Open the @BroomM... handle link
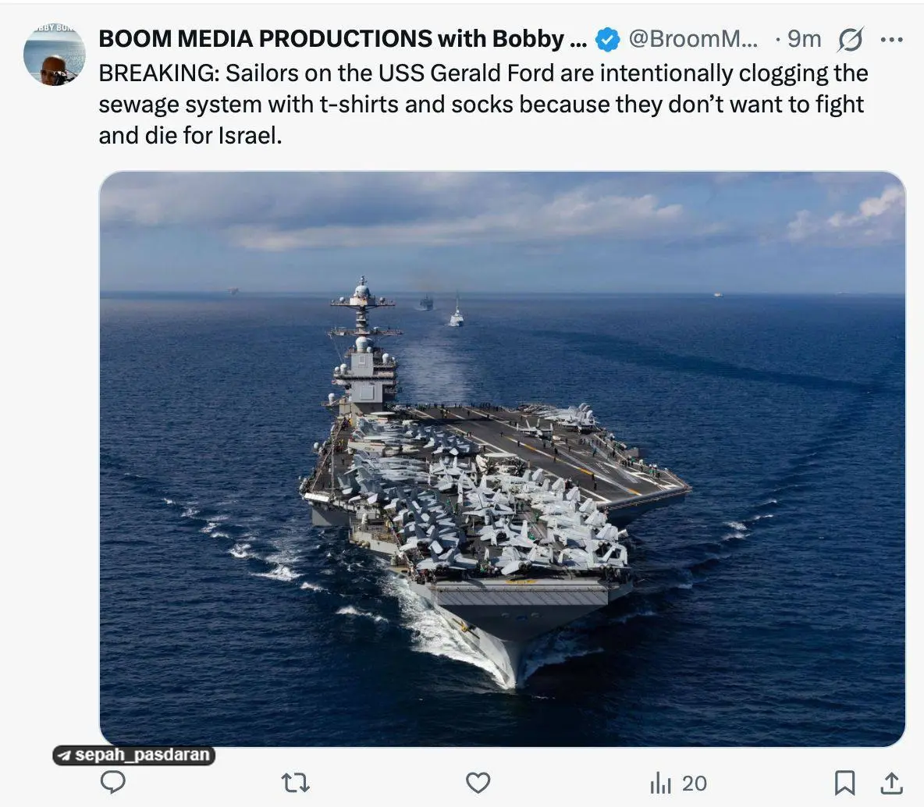This screenshot has width=924, height=807. pos(692,38)
